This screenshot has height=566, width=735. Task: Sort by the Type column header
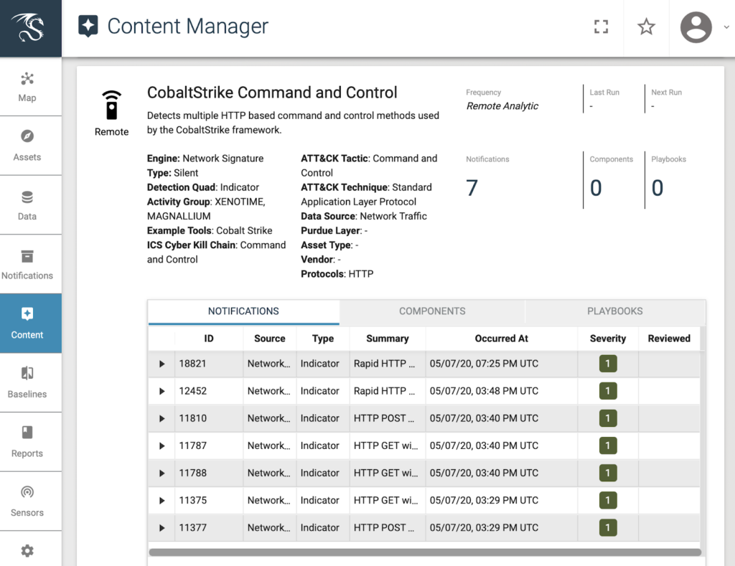coord(323,339)
